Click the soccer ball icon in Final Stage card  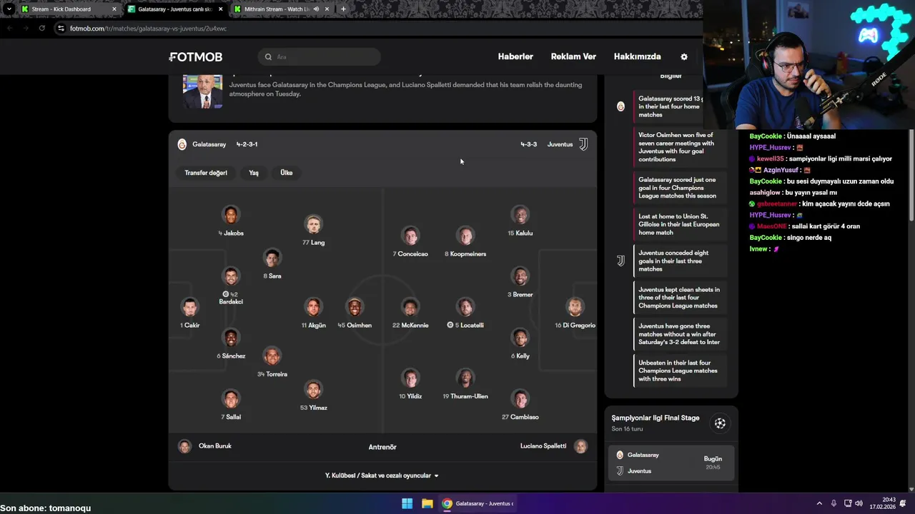point(720,423)
